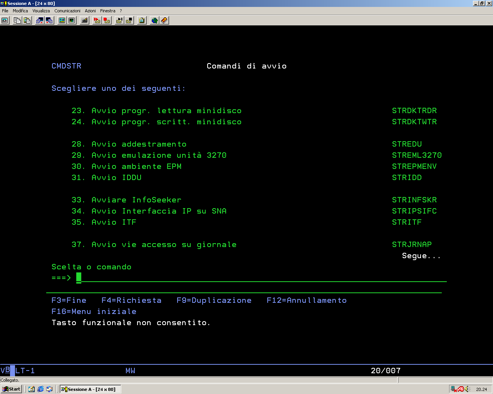The height and width of the screenshot is (394, 493).
Task: Open the Finestra menu
Action: tap(108, 11)
